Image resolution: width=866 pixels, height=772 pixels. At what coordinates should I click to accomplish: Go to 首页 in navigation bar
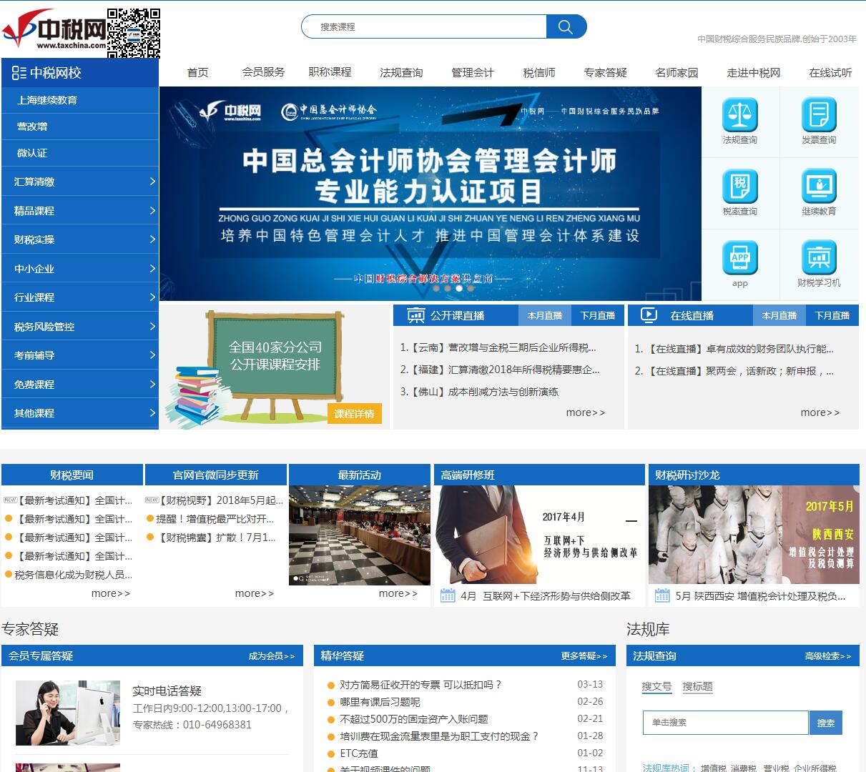pos(198,72)
